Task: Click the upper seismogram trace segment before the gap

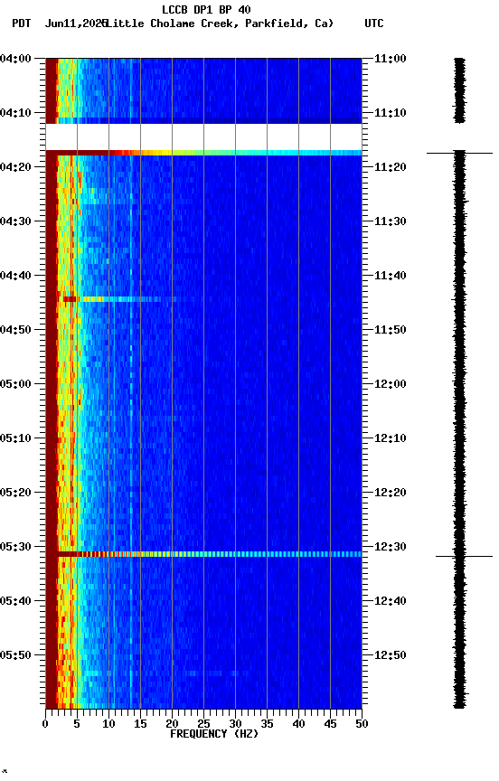Action: [x=459, y=90]
